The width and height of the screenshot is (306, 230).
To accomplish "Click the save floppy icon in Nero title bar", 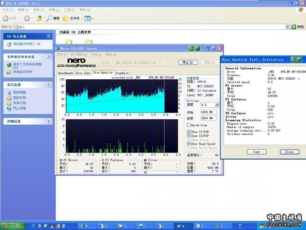I will 198,48.
